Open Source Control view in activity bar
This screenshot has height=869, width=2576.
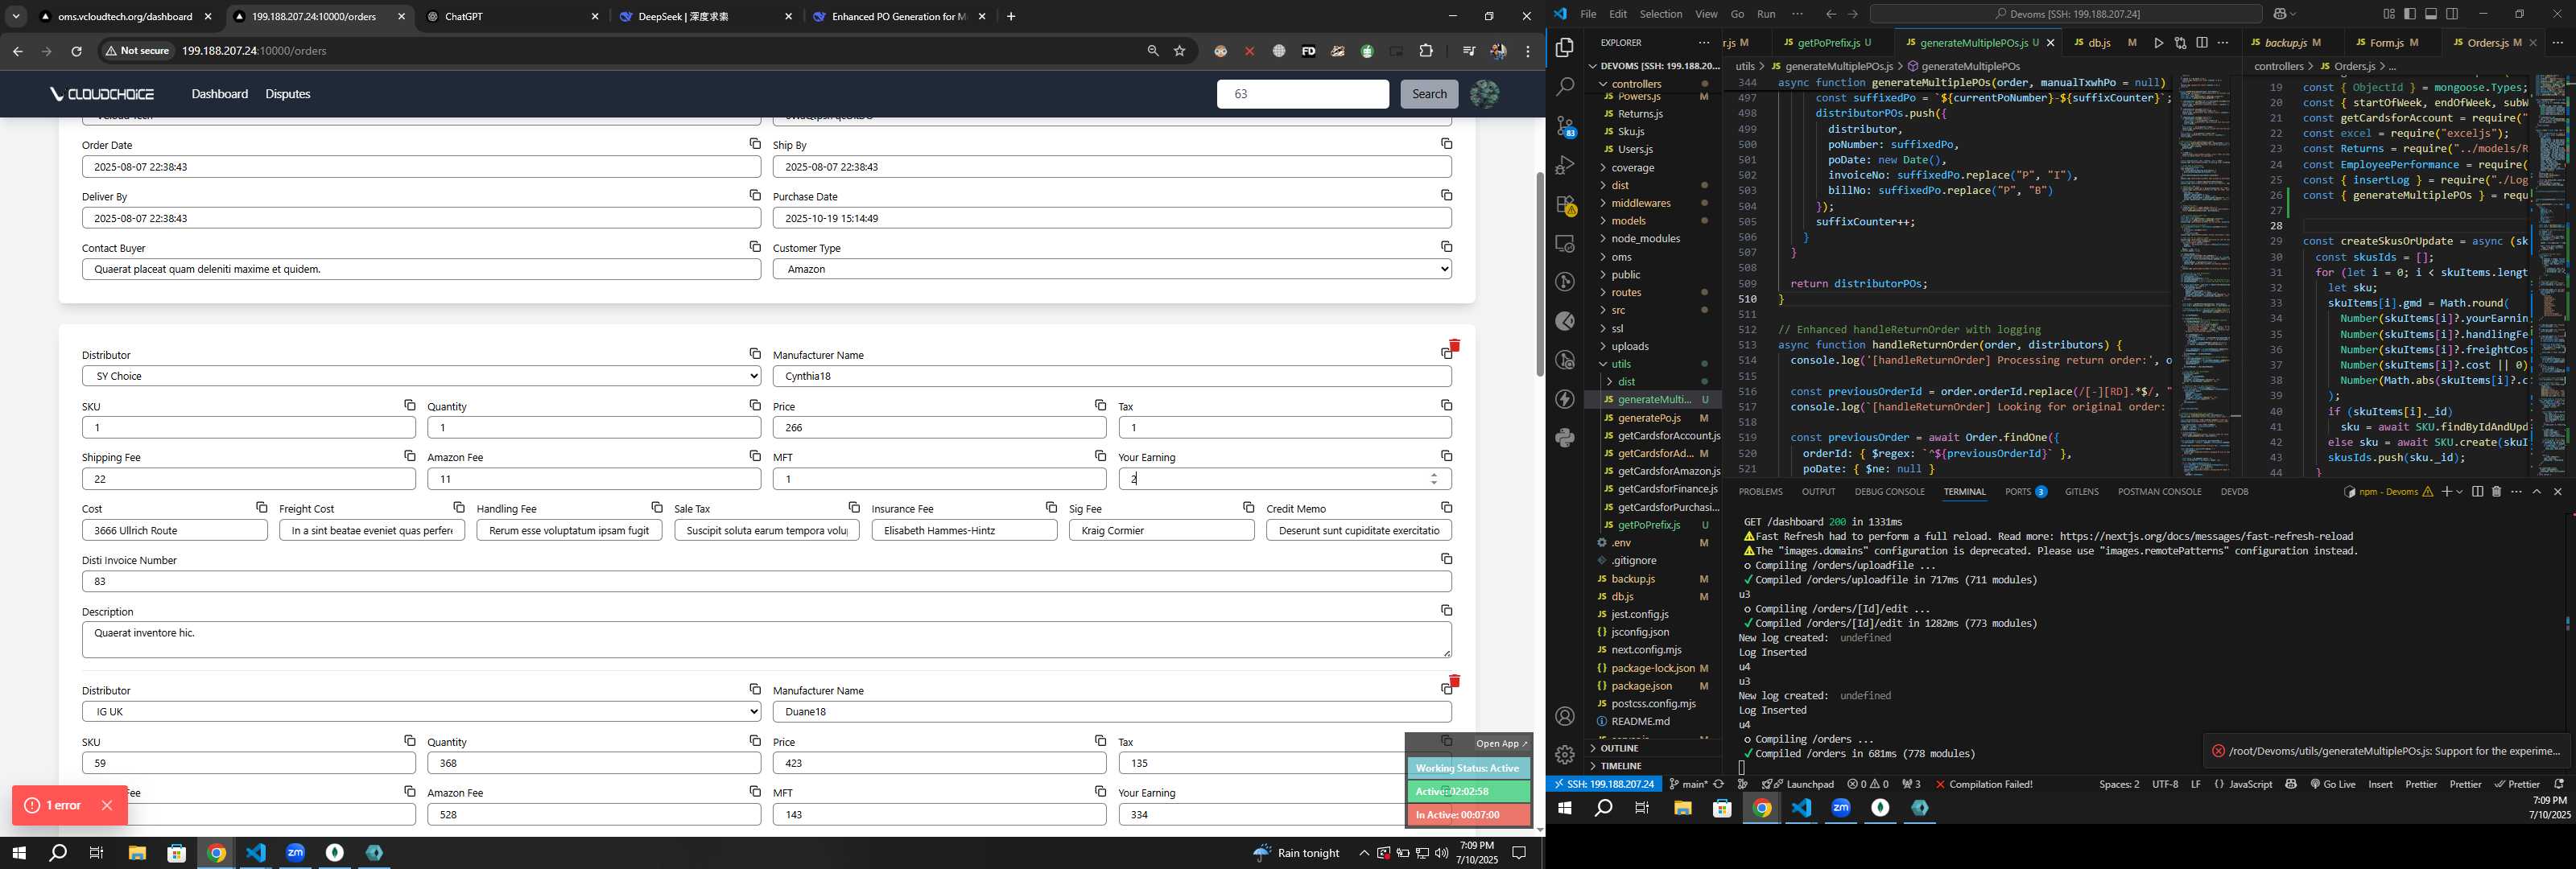pyautogui.click(x=1565, y=126)
